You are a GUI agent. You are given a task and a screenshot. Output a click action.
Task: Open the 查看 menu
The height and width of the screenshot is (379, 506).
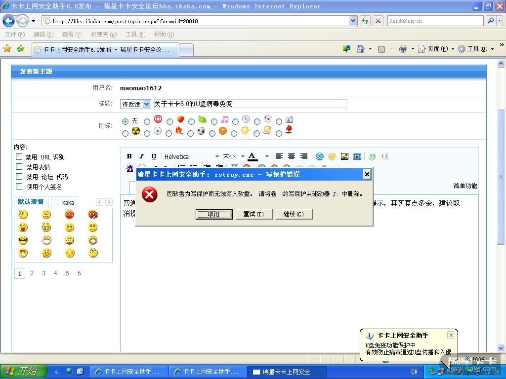72,34
